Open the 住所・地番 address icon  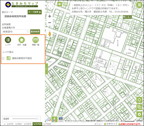click(22, 40)
